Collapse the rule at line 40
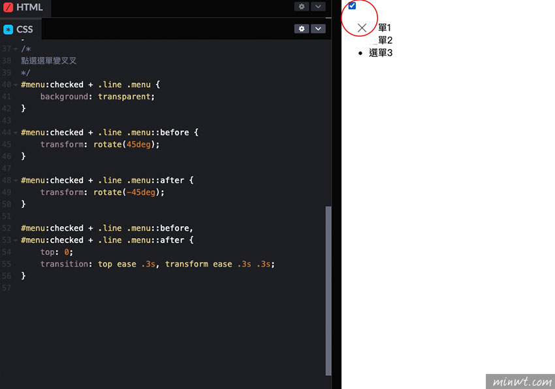The height and width of the screenshot is (389, 555). (16, 85)
